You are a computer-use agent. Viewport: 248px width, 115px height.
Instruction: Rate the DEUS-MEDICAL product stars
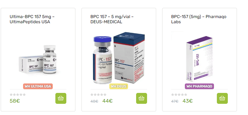point(99,94)
